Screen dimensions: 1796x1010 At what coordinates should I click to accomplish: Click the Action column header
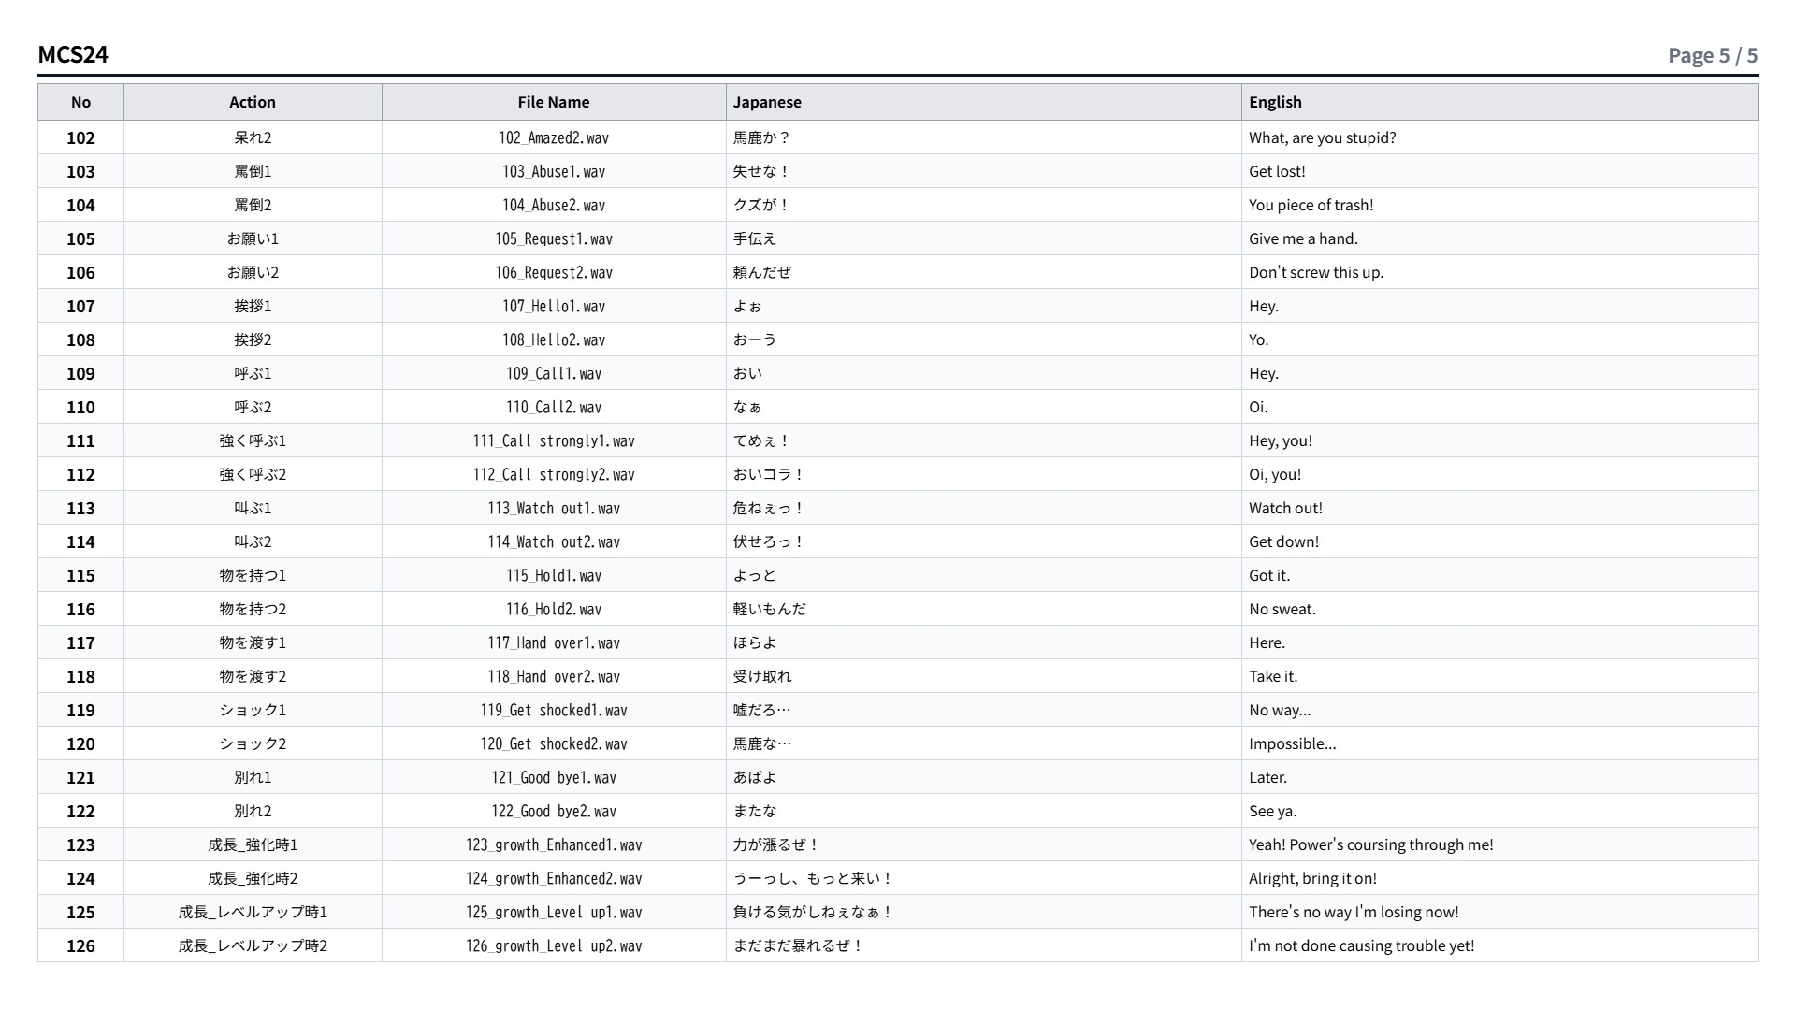tap(253, 102)
